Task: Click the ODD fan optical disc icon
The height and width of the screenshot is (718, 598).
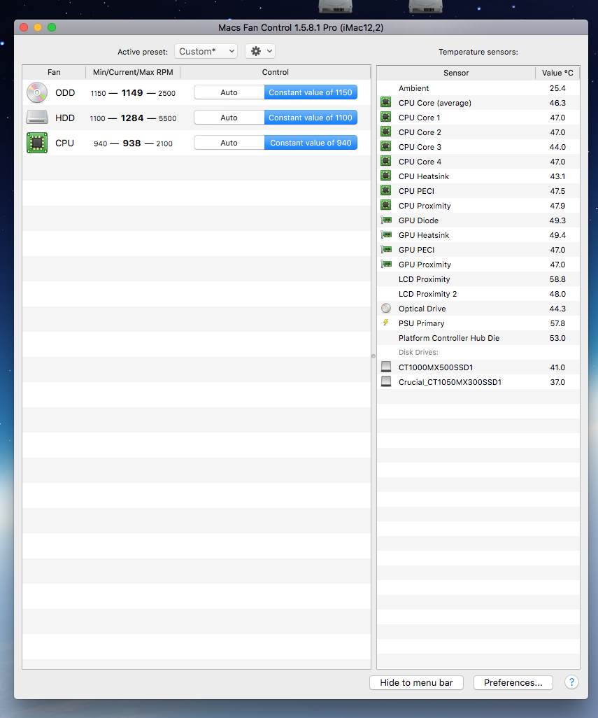Action: [36, 92]
